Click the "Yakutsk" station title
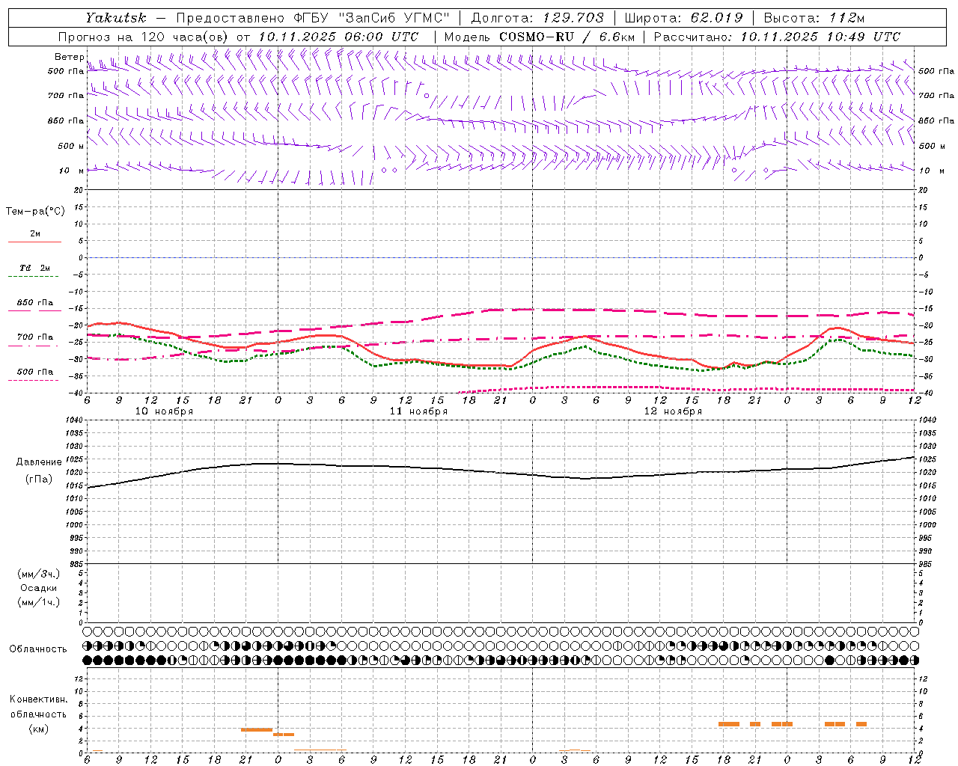958x766 pixels. (x=116, y=18)
